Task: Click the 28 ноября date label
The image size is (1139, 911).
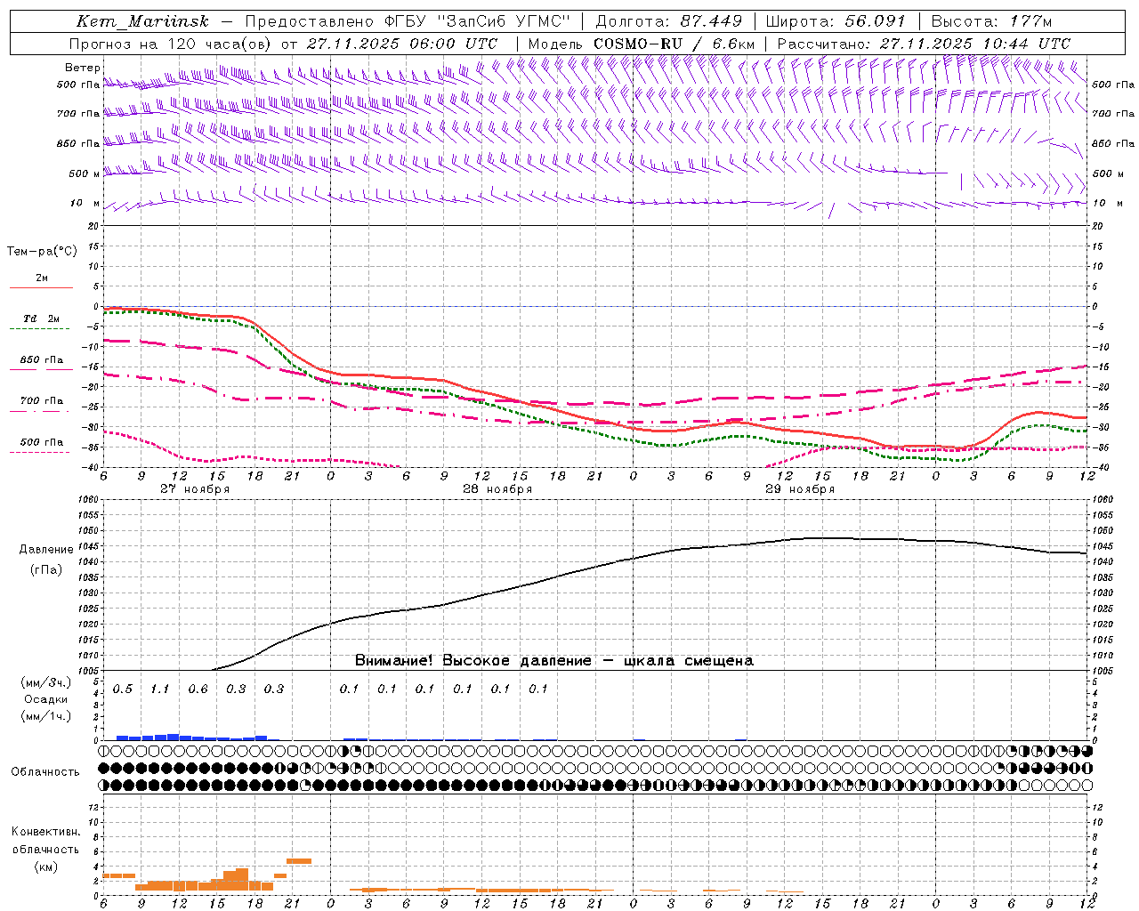Action: tap(497, 489)
